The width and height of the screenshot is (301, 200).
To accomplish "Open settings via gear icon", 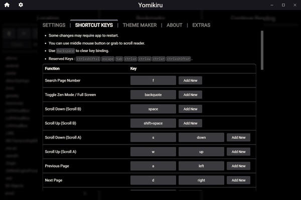I will [21, 5].
